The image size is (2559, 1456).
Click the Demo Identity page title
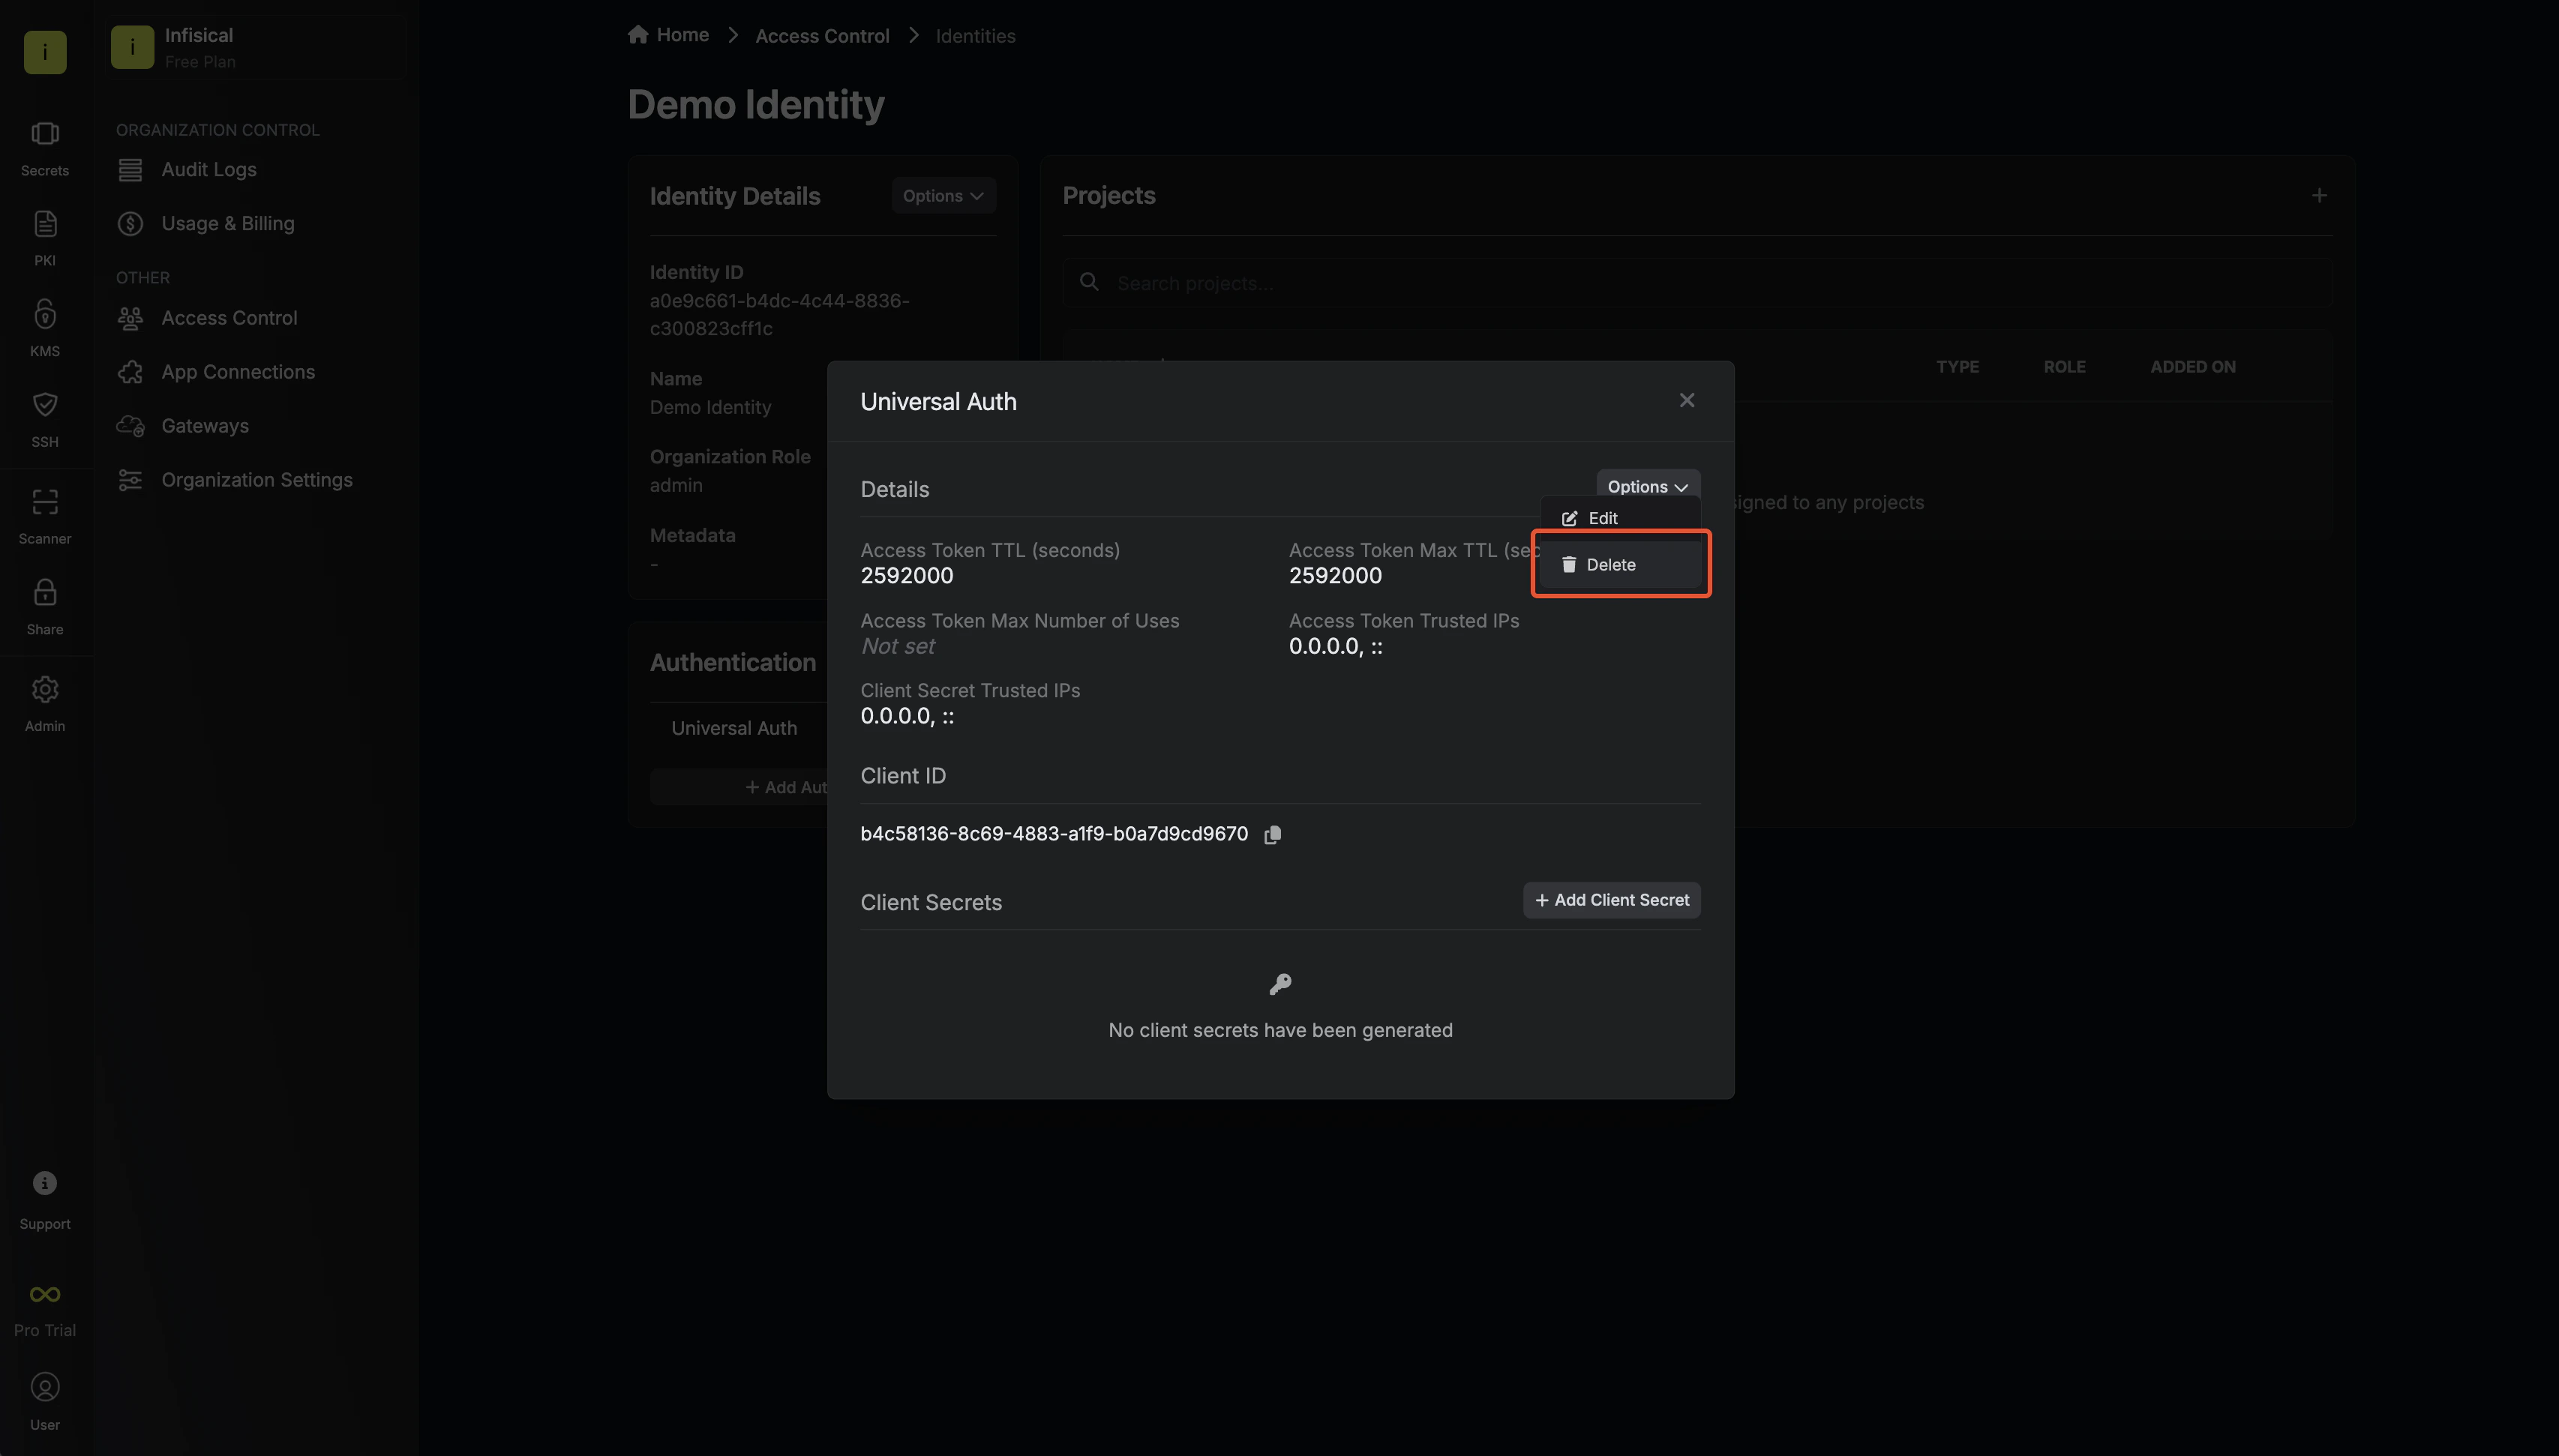(756, 105)
